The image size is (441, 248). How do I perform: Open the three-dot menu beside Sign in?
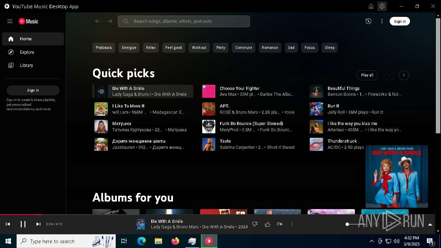(382, 21)
